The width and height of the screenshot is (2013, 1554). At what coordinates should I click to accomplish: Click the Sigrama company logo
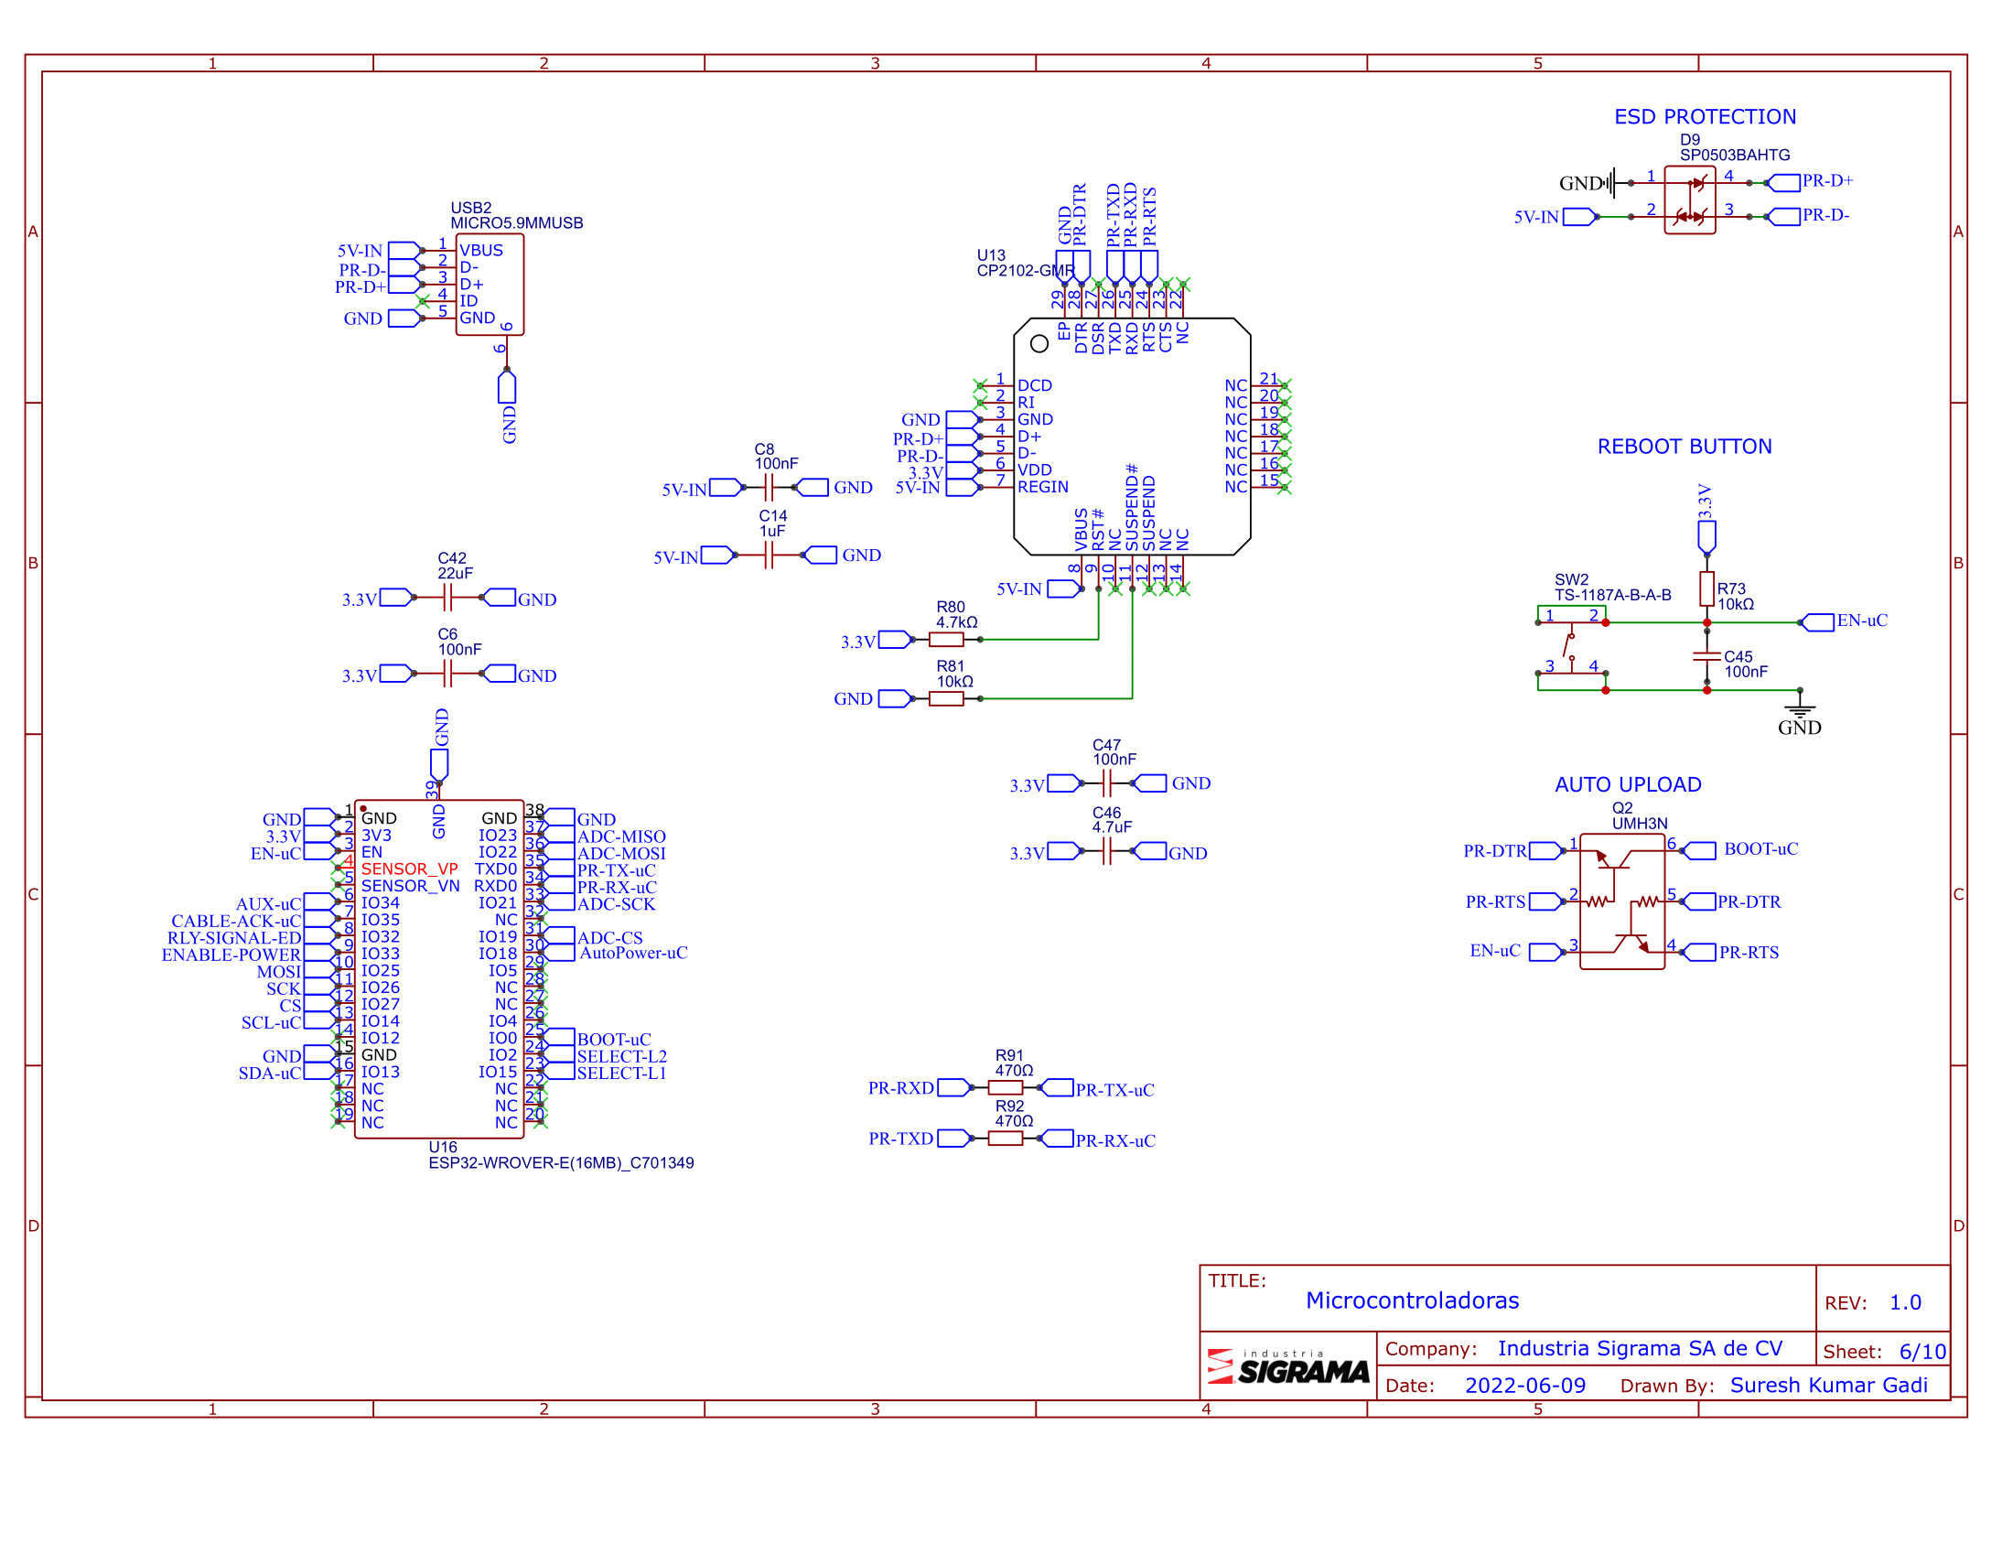(x=1287, y=1366)
